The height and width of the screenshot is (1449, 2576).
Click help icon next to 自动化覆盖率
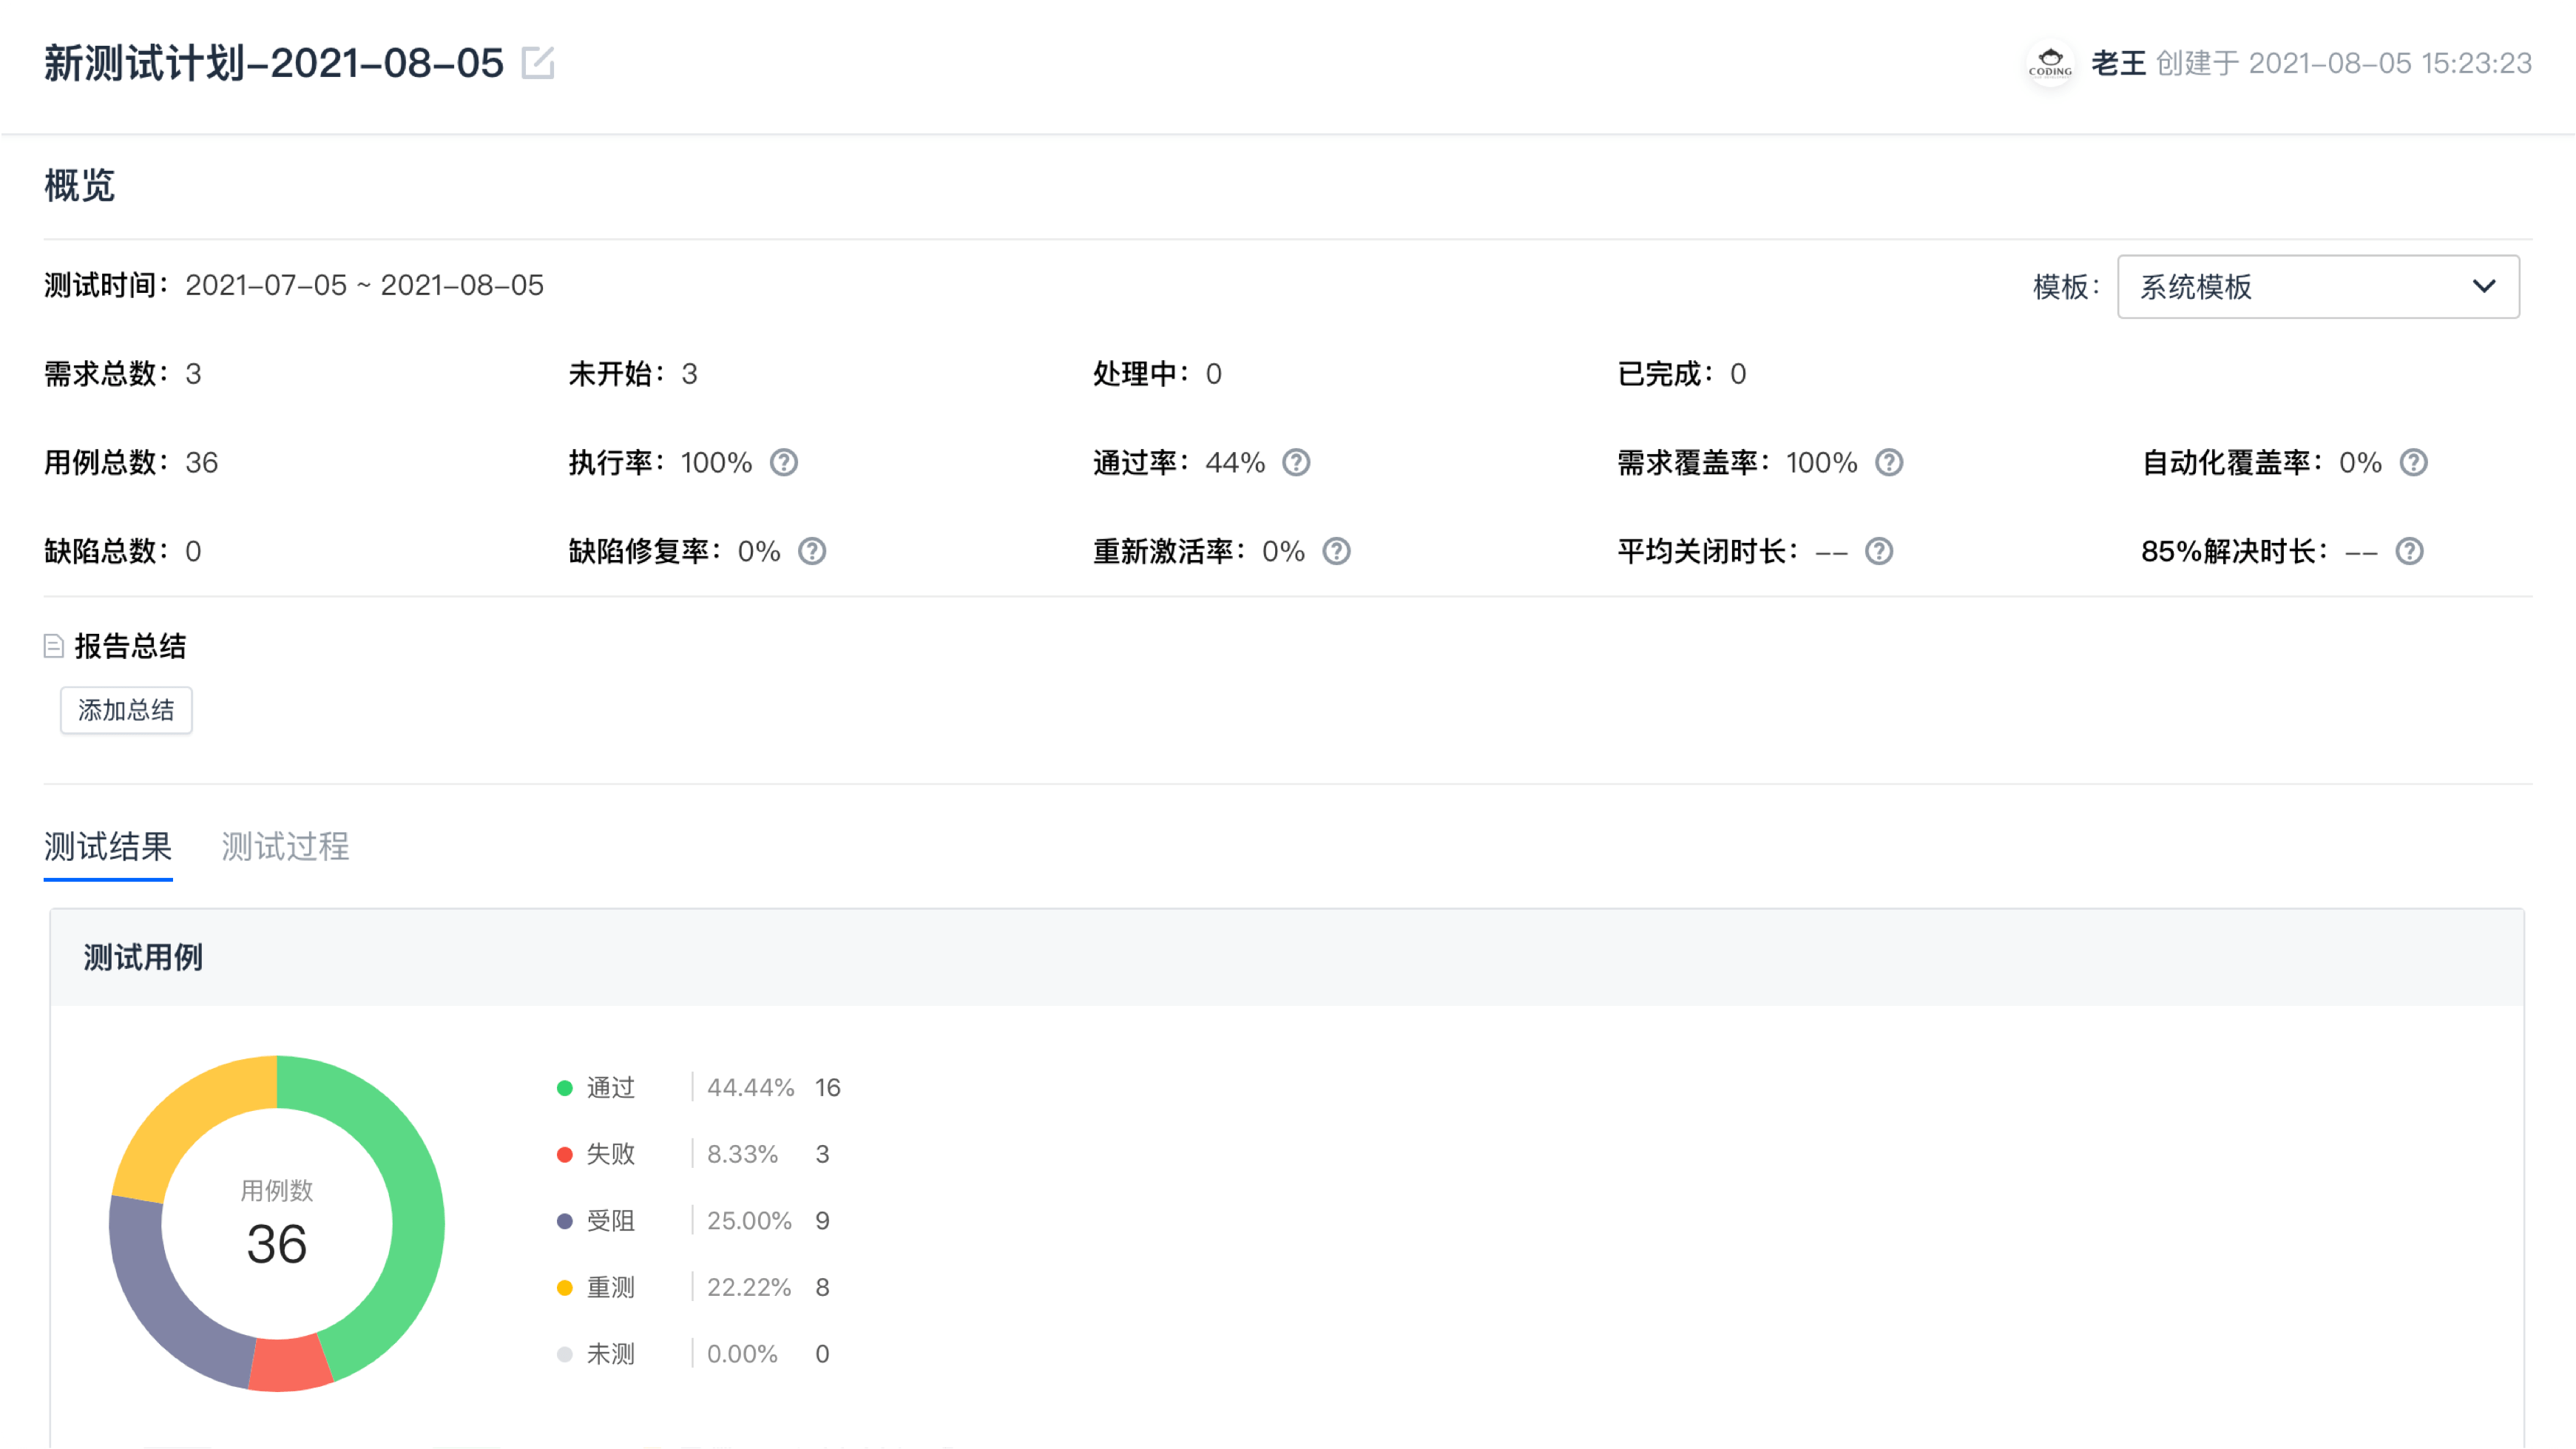pyautogui.click(x=2414, y=463)
